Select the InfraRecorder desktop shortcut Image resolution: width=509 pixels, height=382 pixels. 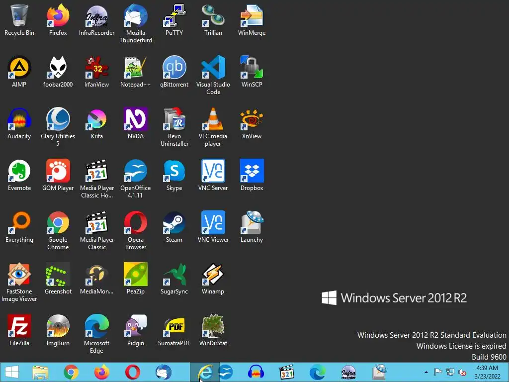click(97, 20)
